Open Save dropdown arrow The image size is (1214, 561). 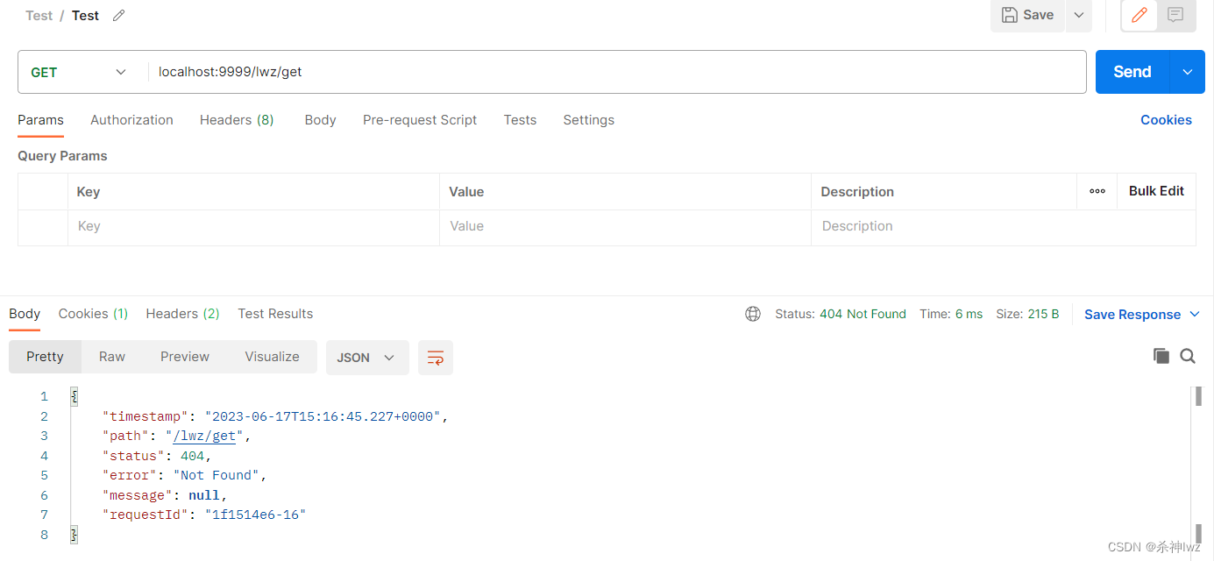pos(1079,15)
